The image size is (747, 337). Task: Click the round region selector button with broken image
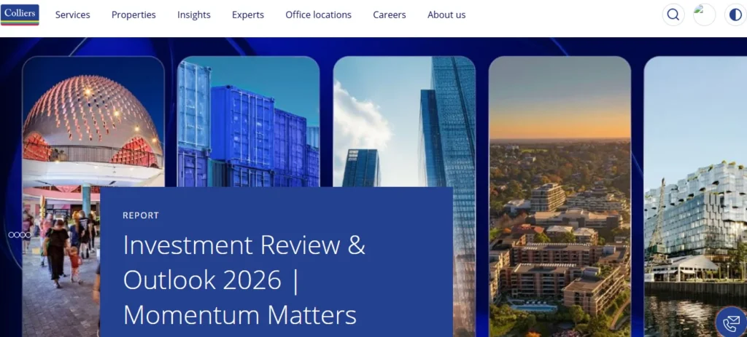point(704,15)
